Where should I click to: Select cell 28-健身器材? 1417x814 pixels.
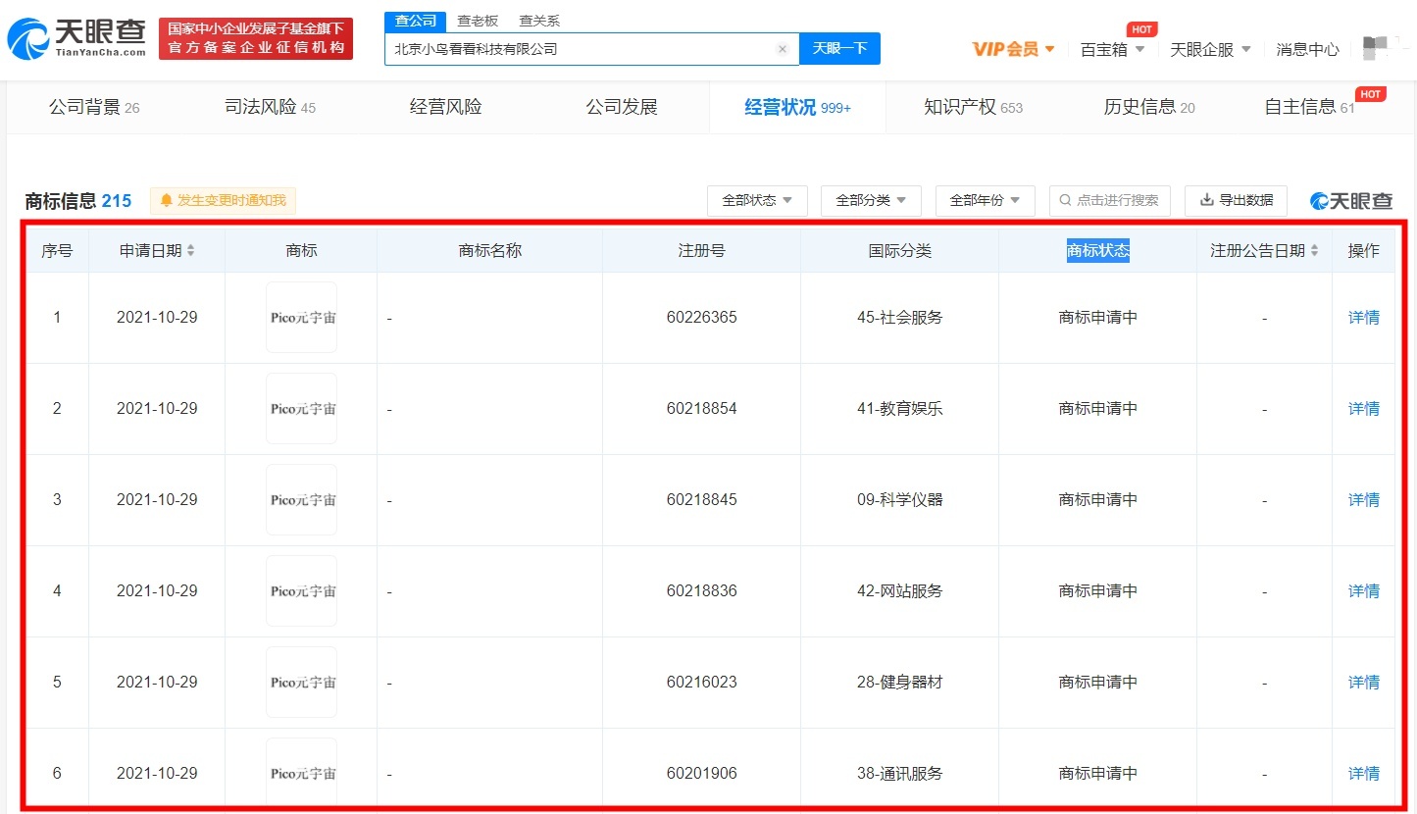click(899, 683)
